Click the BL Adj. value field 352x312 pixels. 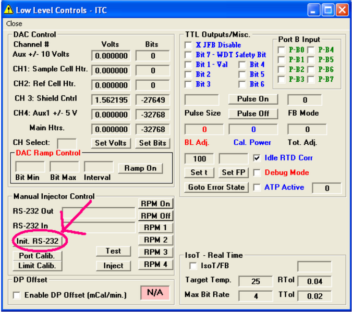pyautogui.click(x=204, y=129)
